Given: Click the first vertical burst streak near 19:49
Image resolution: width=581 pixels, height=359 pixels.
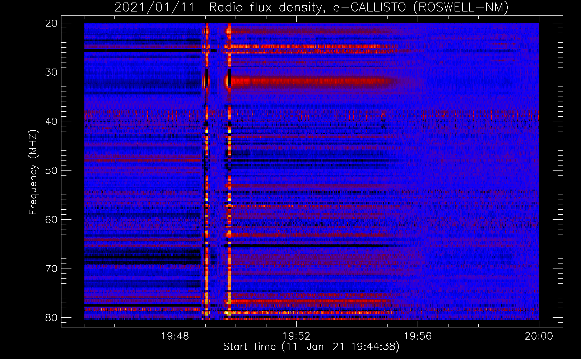Looking at the screenshot, I should 206,171.
